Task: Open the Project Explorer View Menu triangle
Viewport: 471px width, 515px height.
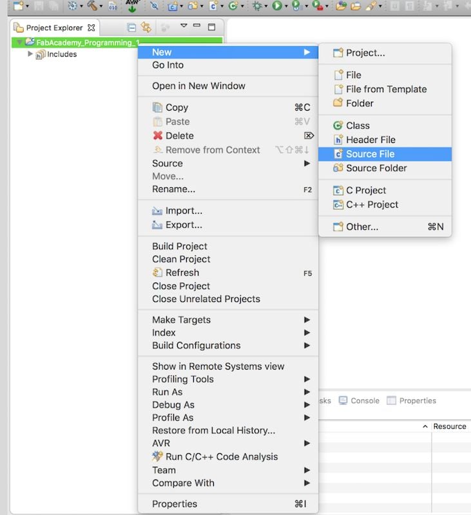Action: coord(184,26)
